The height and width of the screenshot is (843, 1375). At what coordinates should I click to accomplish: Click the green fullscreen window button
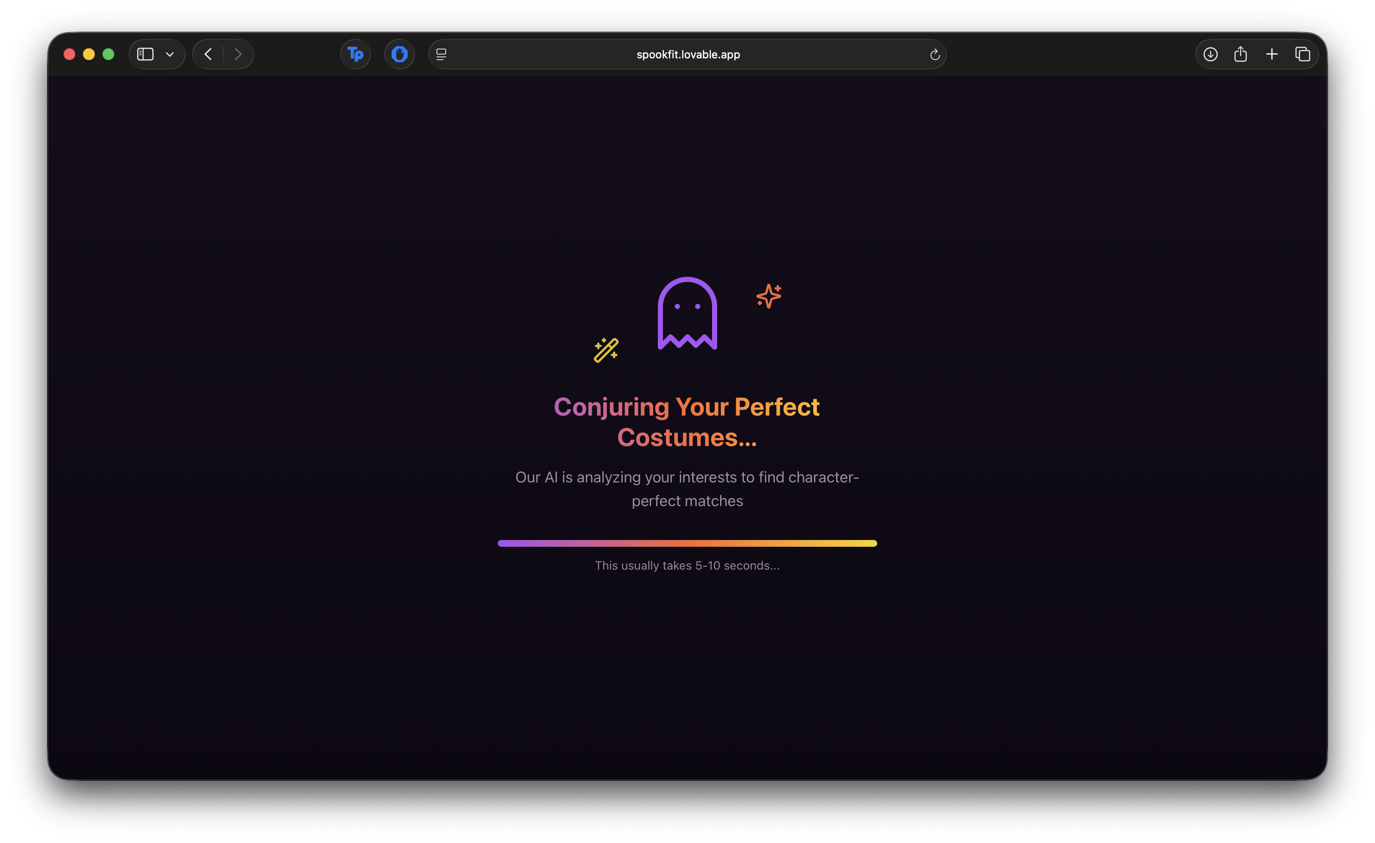[108, 54]
